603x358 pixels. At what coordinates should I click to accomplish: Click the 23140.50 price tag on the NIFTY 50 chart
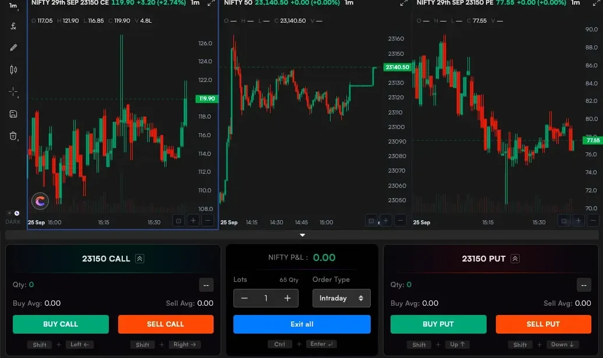(398, 67)
